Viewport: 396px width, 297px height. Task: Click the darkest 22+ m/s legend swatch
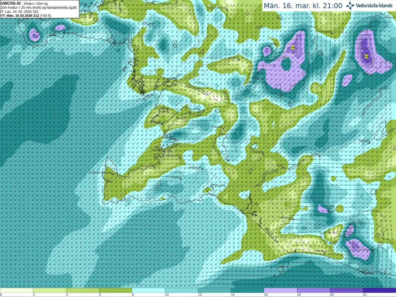tap(379, 290)
